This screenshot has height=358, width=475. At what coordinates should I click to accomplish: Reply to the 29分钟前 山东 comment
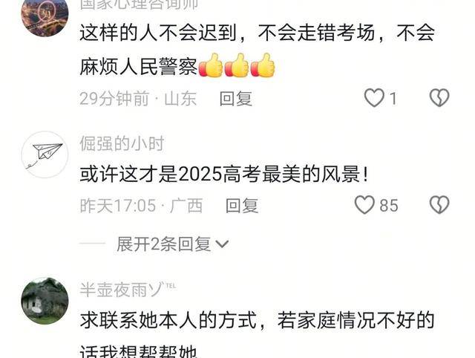pos(236,99)
